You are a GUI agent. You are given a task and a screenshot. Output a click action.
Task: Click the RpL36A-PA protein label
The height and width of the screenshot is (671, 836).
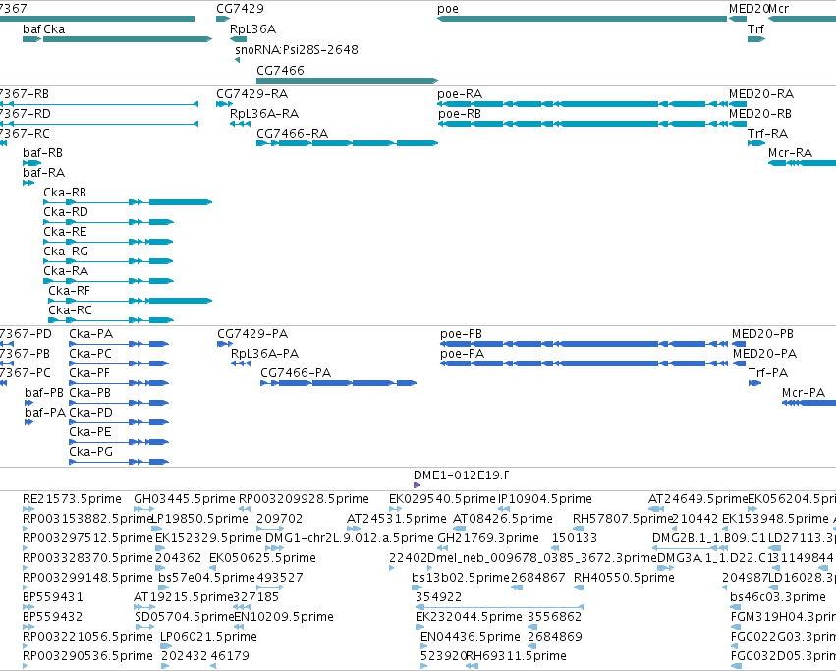[264, 354]
